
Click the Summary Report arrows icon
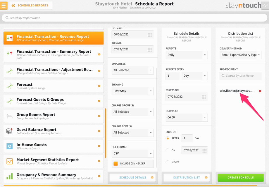(x=9, y=53)
